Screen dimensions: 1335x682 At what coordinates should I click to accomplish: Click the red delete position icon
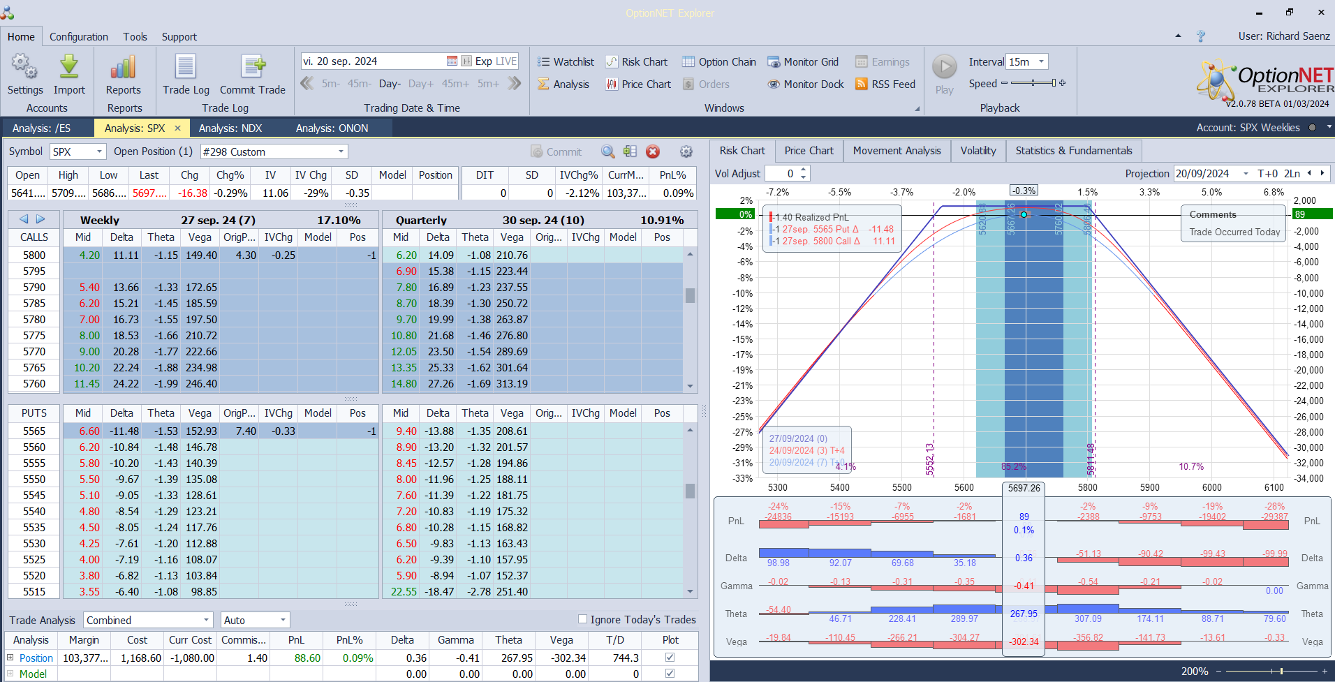coord(653,151)
